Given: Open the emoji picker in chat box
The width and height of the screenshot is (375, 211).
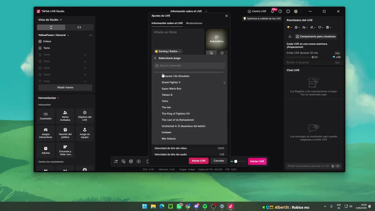Looking at the screenshot, I should [333, 166].
